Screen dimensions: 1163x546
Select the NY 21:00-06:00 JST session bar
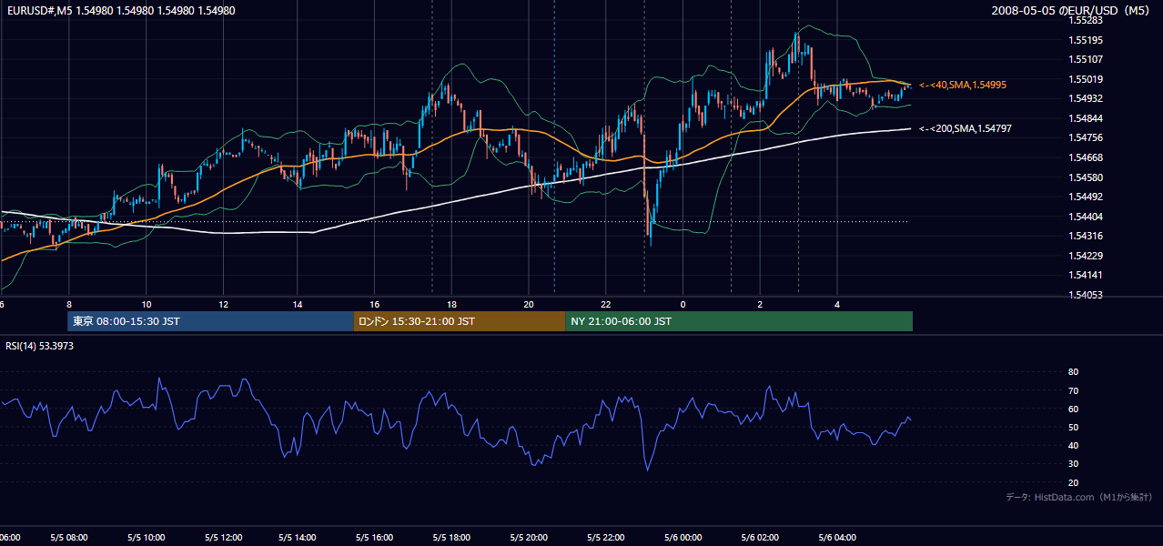pyautogui.click(x=739, y=321)
